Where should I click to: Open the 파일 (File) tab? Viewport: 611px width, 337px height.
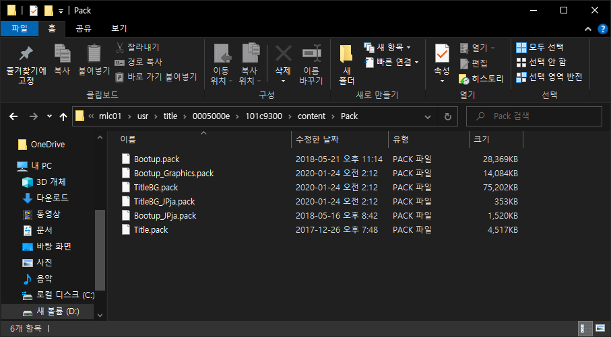[20, 28]
